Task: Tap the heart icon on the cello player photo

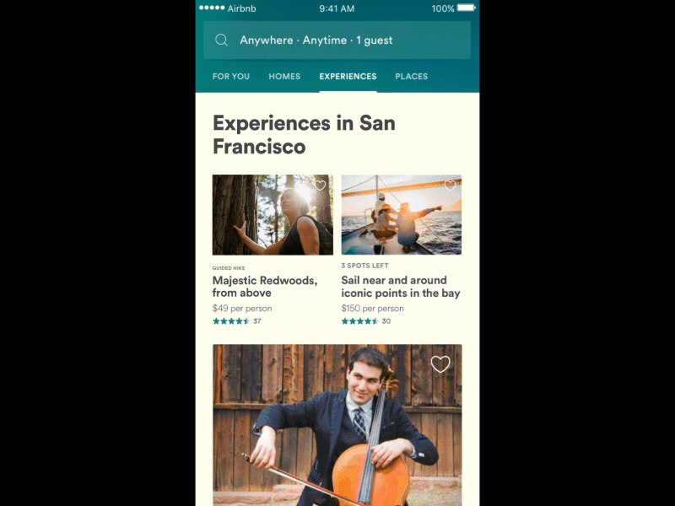Action: [440, 364]
